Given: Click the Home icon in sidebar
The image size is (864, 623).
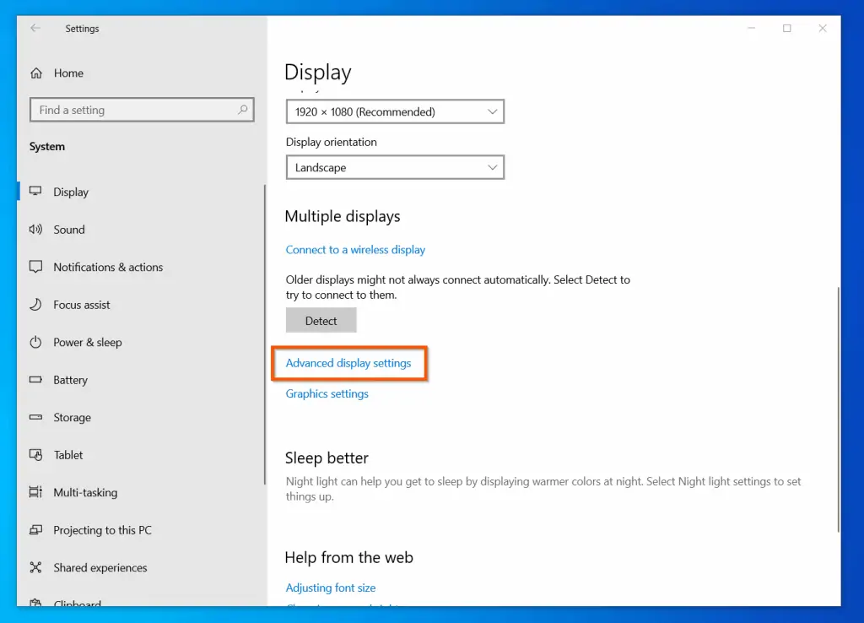Looking at the screenshot, I should coord(36,73).
